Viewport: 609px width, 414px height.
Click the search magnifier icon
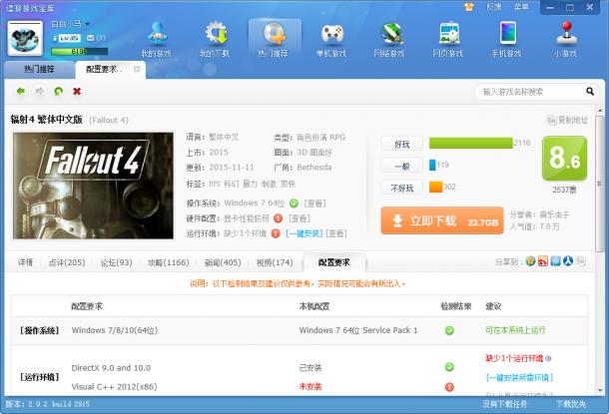point(590,92)
